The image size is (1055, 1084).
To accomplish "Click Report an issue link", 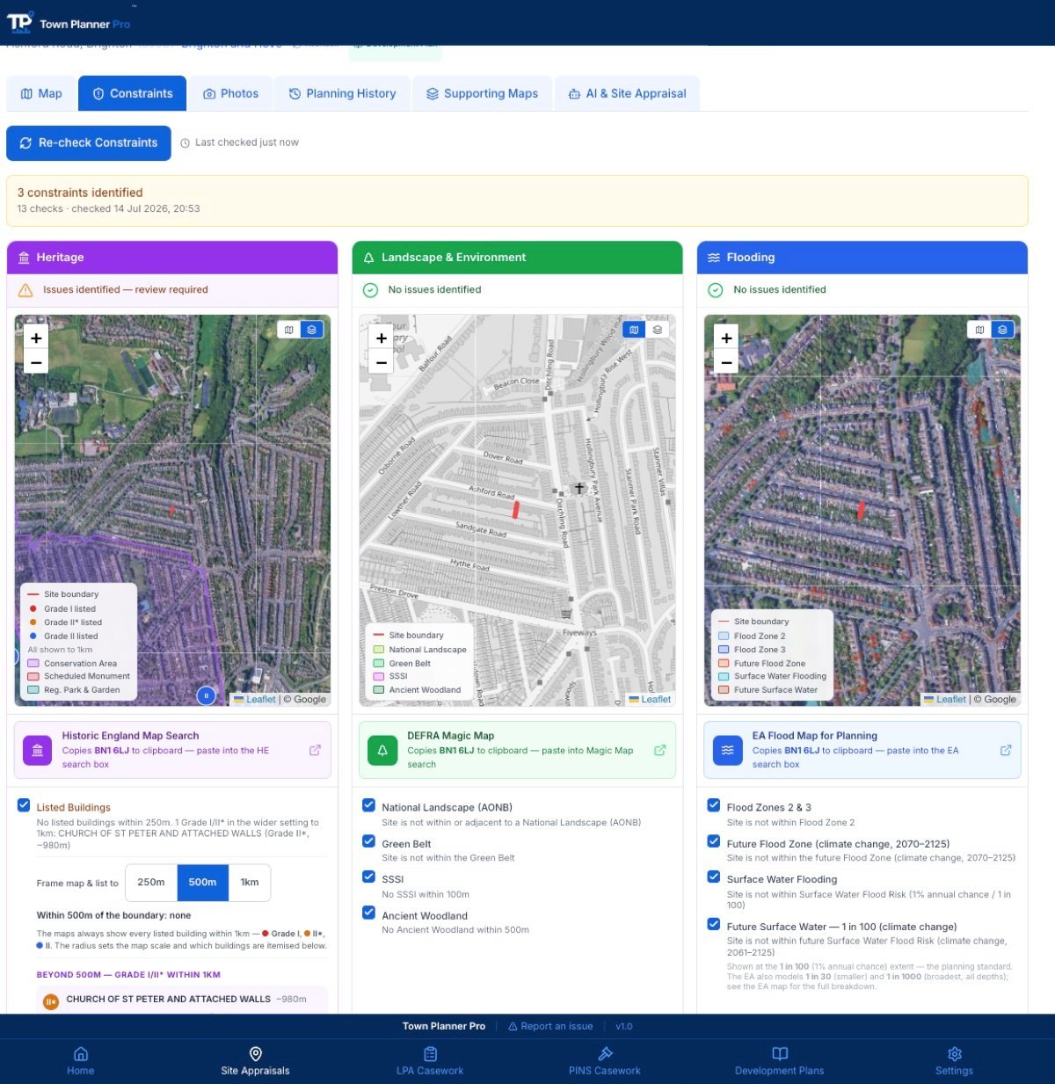I will [550, 1027].
